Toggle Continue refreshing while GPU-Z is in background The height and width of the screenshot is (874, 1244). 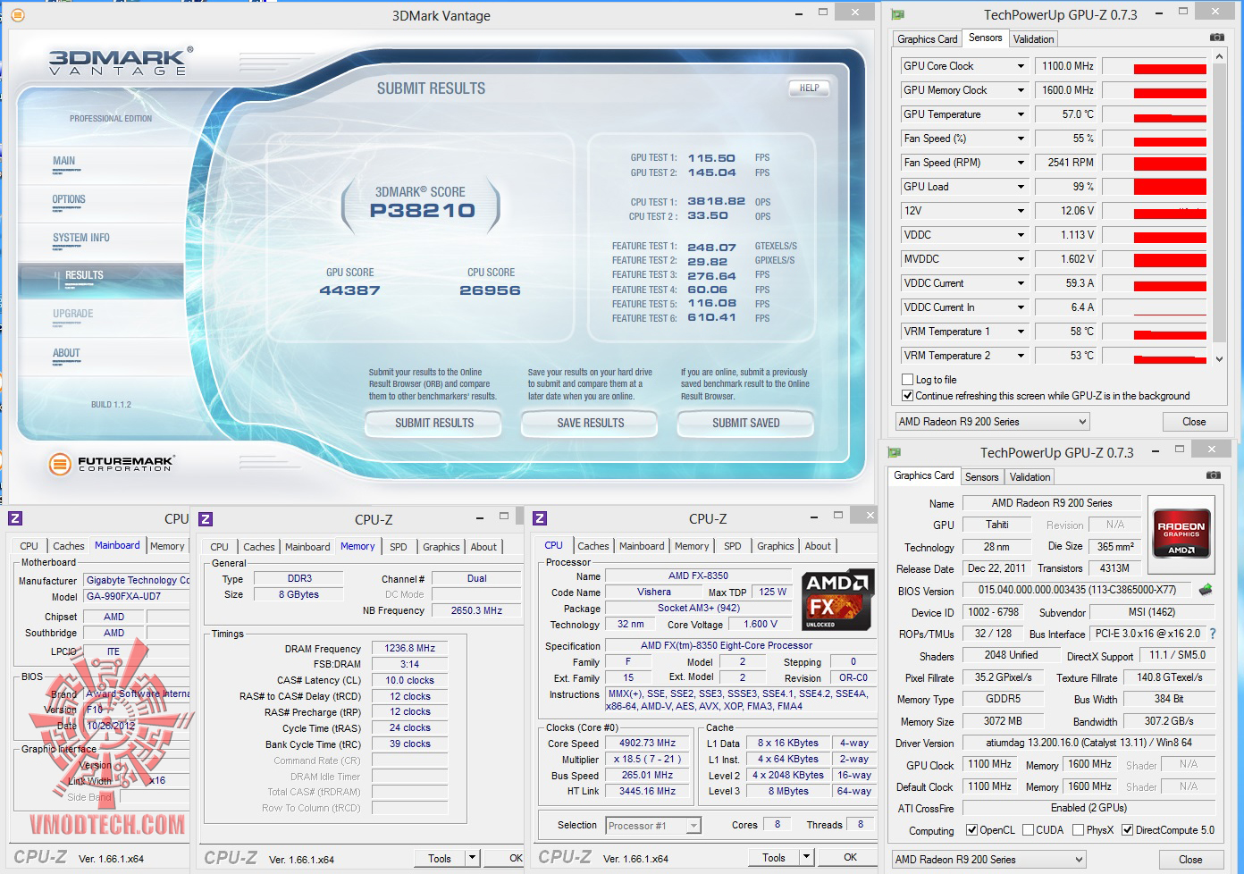pyautogui.click(x=908, y=396)
